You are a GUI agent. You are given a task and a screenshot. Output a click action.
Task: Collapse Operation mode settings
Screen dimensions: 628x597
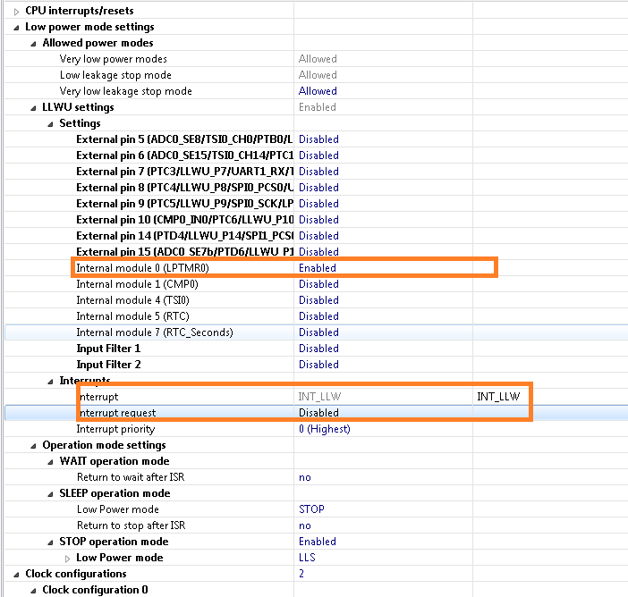(x=34, y=446)
